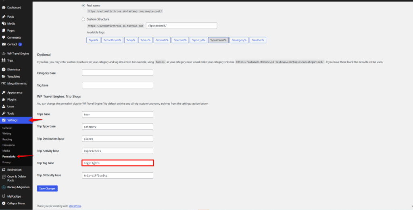
Task: Click the Elementor icon in sidebar
Action: click(x=4, y=70)
